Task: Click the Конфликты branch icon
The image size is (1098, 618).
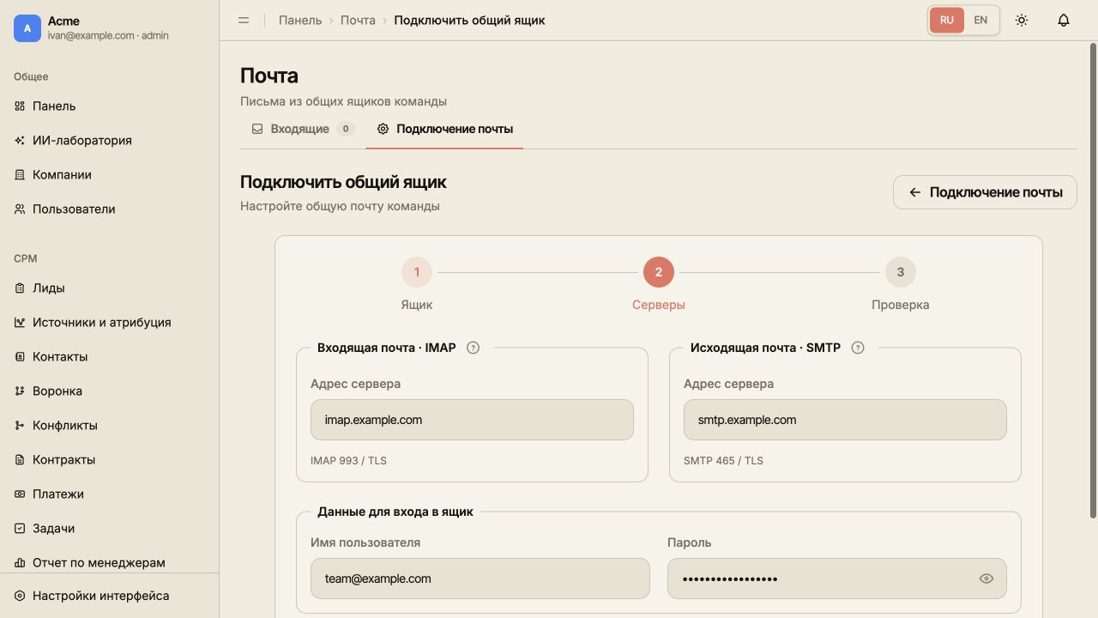Action: tap(20, 425)
